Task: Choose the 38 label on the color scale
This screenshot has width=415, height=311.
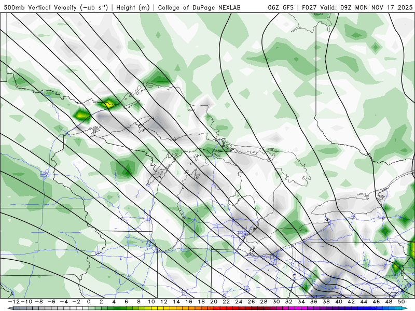Action: 326,302
